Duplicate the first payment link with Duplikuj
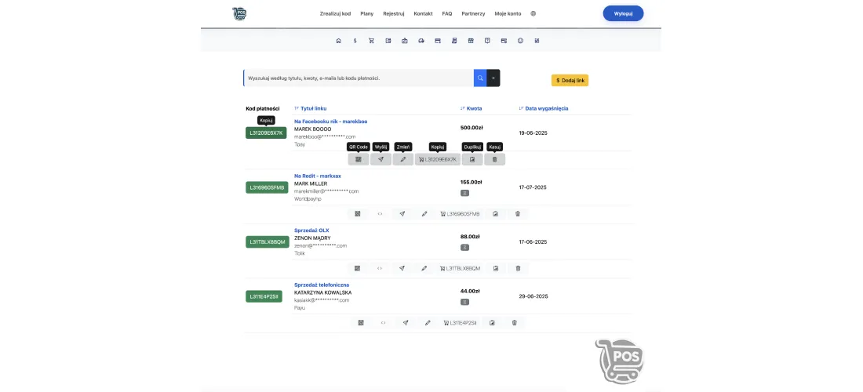Screen dimensions: 863x392 [x=472, y=159]
